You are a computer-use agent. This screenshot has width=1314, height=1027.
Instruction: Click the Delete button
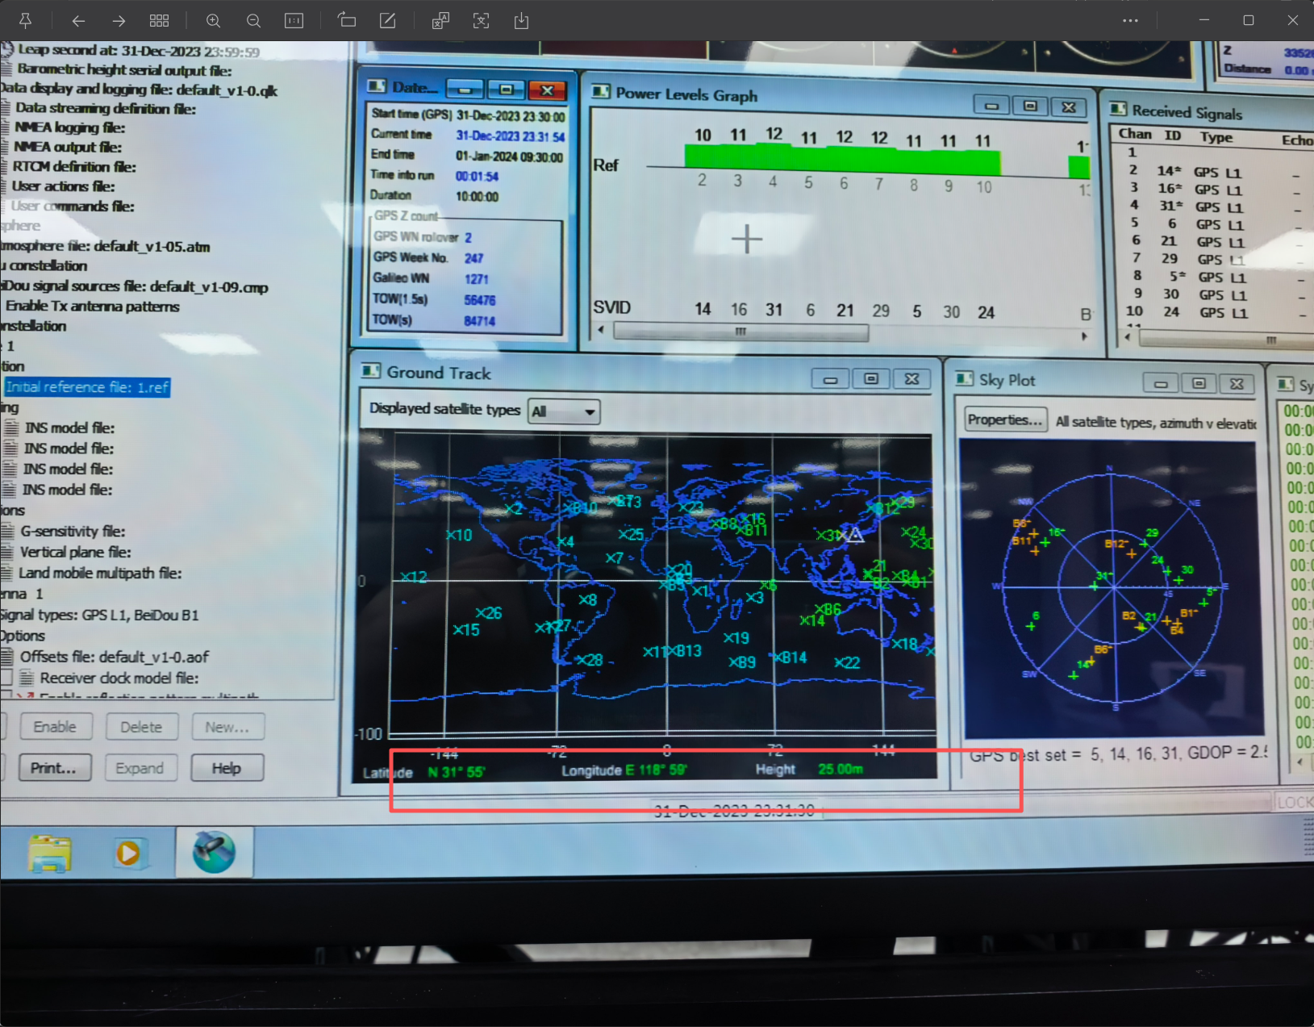141,727
